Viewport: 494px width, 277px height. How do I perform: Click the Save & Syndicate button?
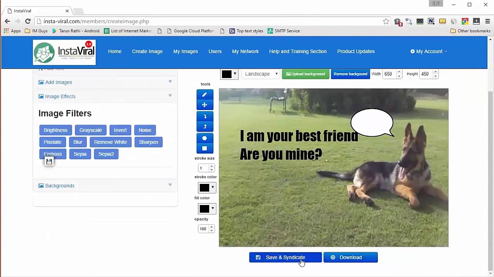[x=285, y=257]
